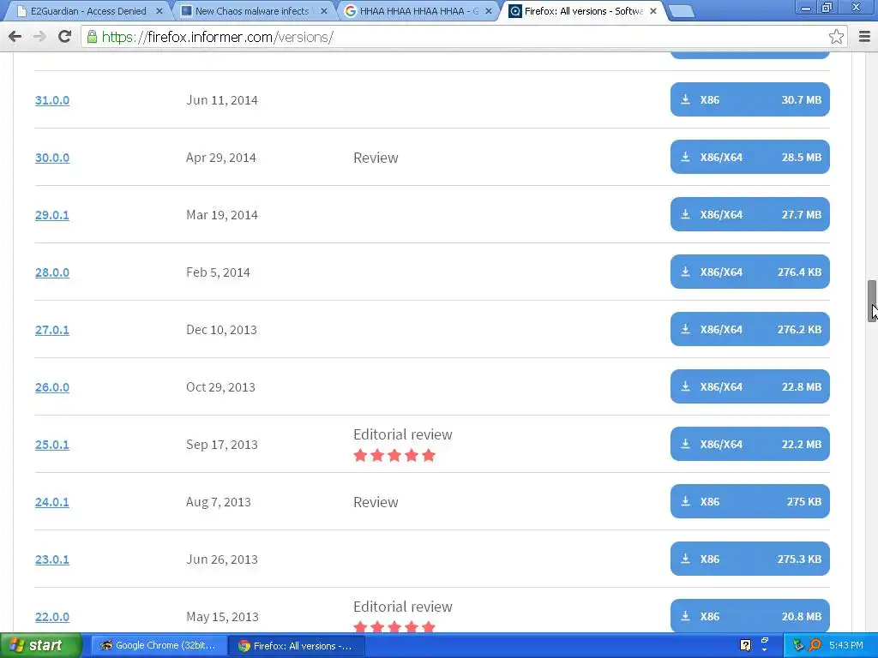Click the Windows start button

click(x=41, y=646)
